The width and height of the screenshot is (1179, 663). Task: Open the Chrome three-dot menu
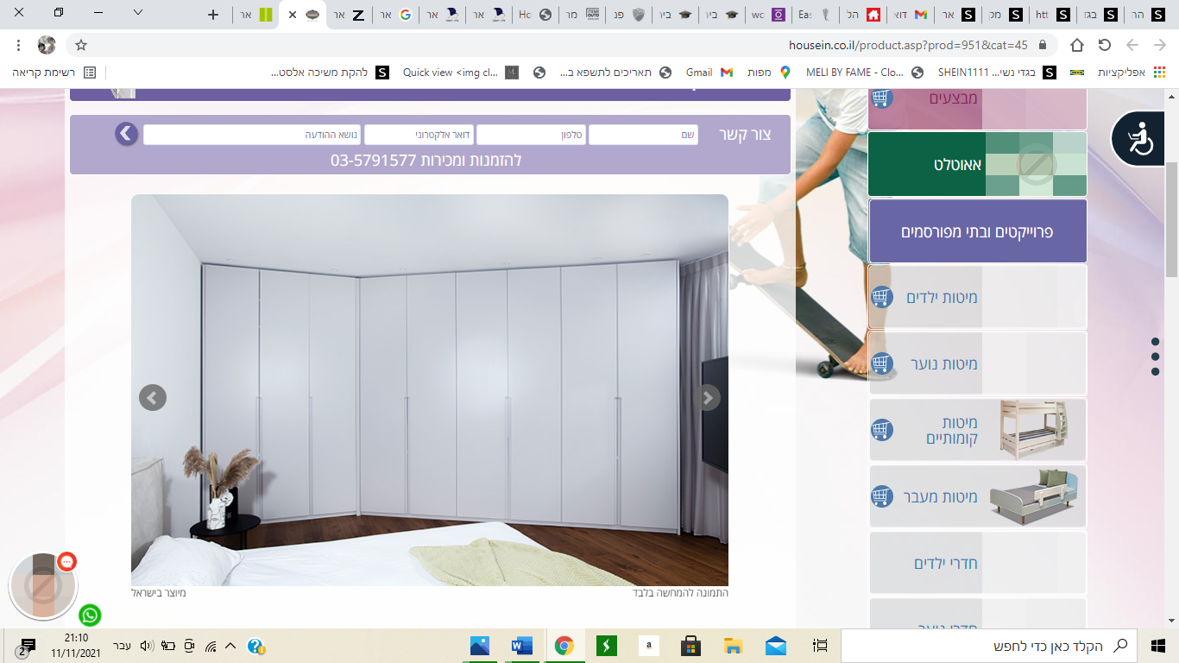point(19,45)
